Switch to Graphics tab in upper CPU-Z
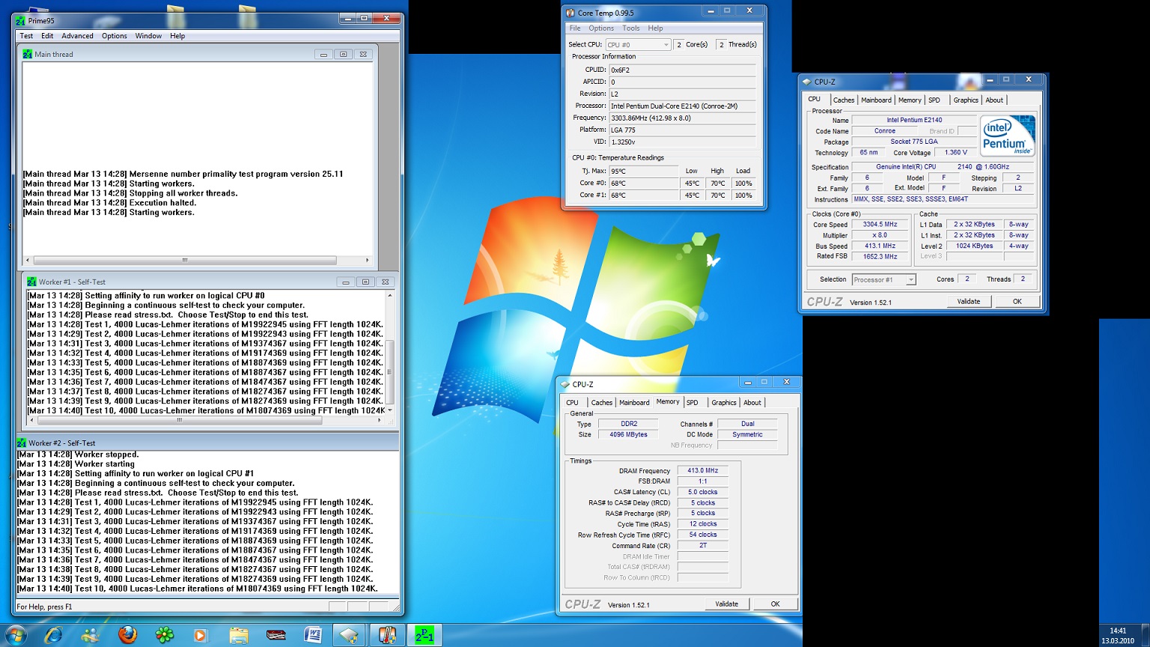This screenshot has height=647, width=1150. pos(965,100)
